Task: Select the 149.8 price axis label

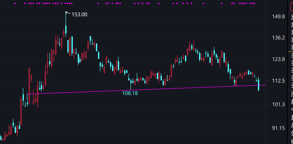Action: coord(278,17)
